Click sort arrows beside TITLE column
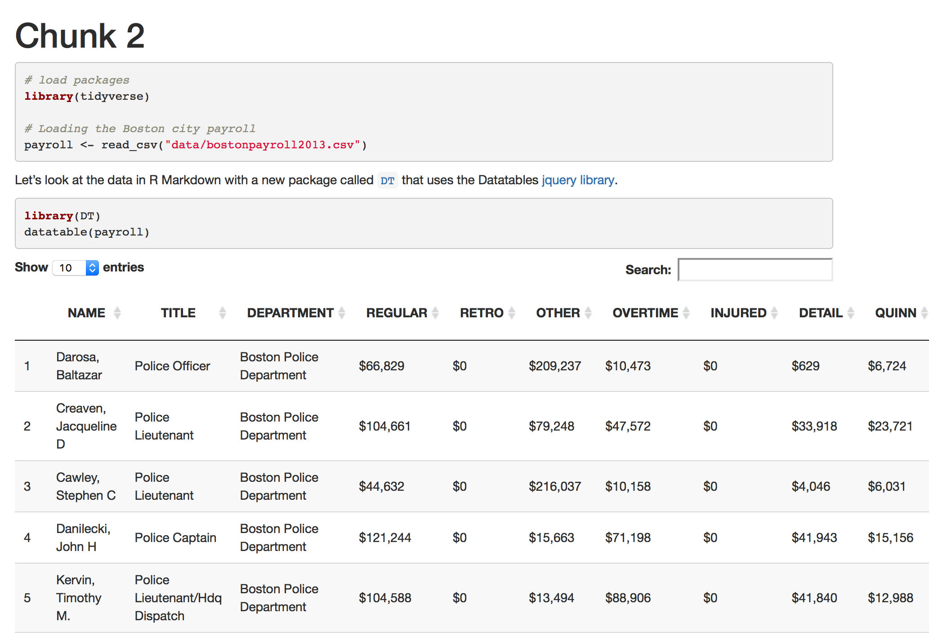The image size is (929, 640). pyautogui.click(x=222, y=313)
